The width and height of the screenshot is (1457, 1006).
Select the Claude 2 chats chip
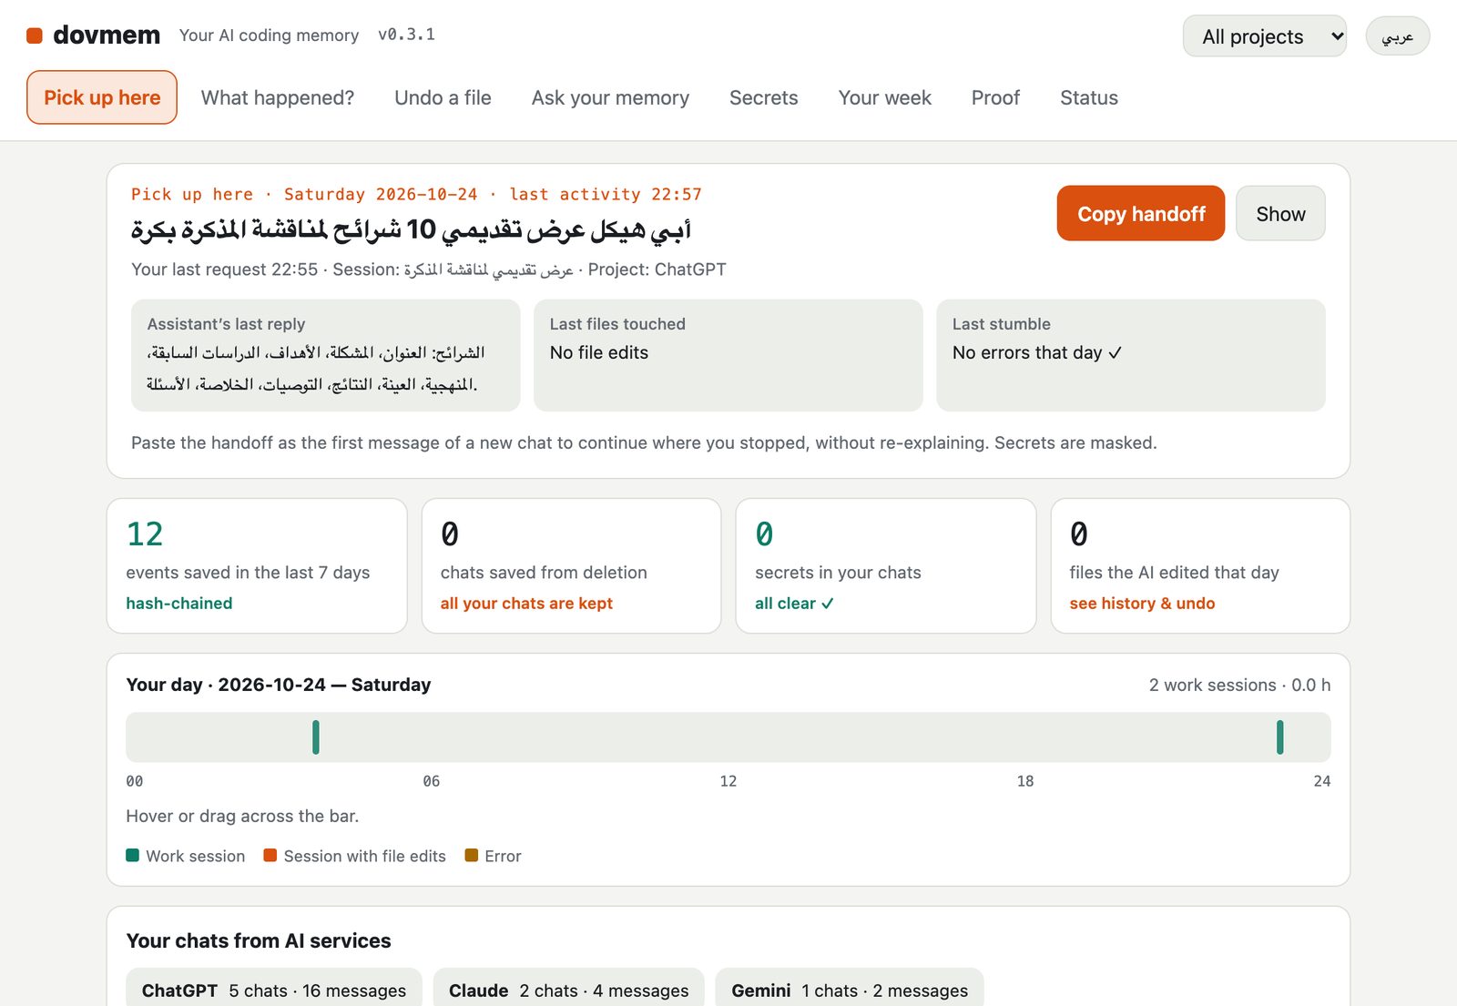569,990
